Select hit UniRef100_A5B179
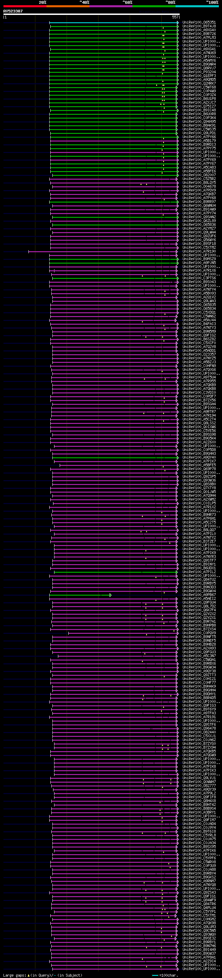Image resolution: width=222 pixels, height=978 pixels. 199,141
